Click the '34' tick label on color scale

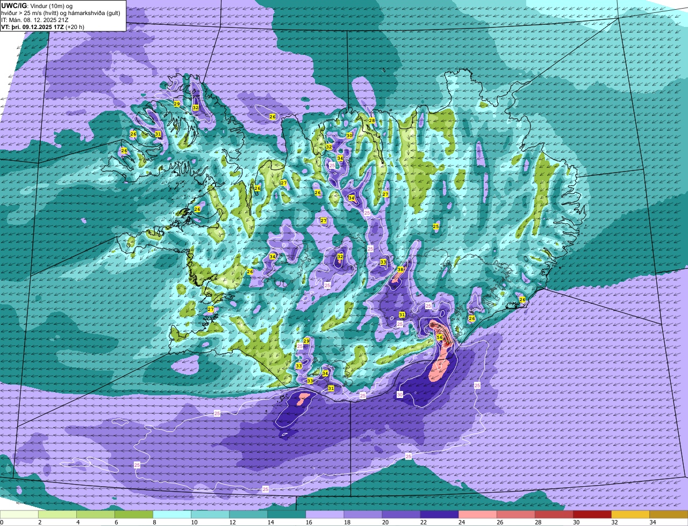(x=652, y=522)
